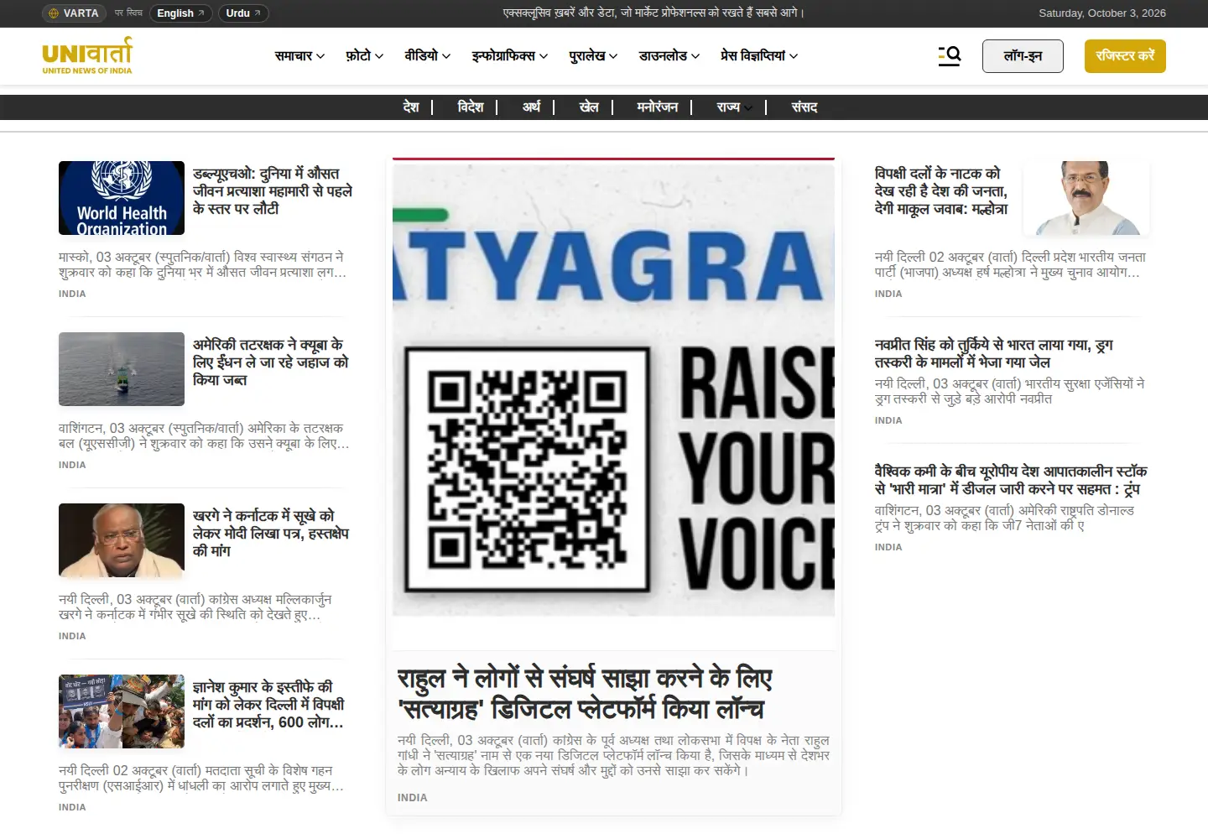Open headline about Malhotra opposition drama
The image size is (1208, 839).
click(x=941, y=191)
